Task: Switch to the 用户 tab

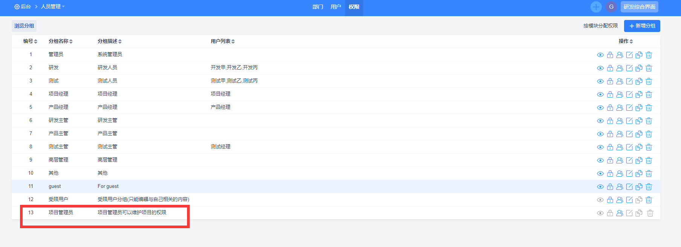Action: pyautogui.click(x=336, y=7)
